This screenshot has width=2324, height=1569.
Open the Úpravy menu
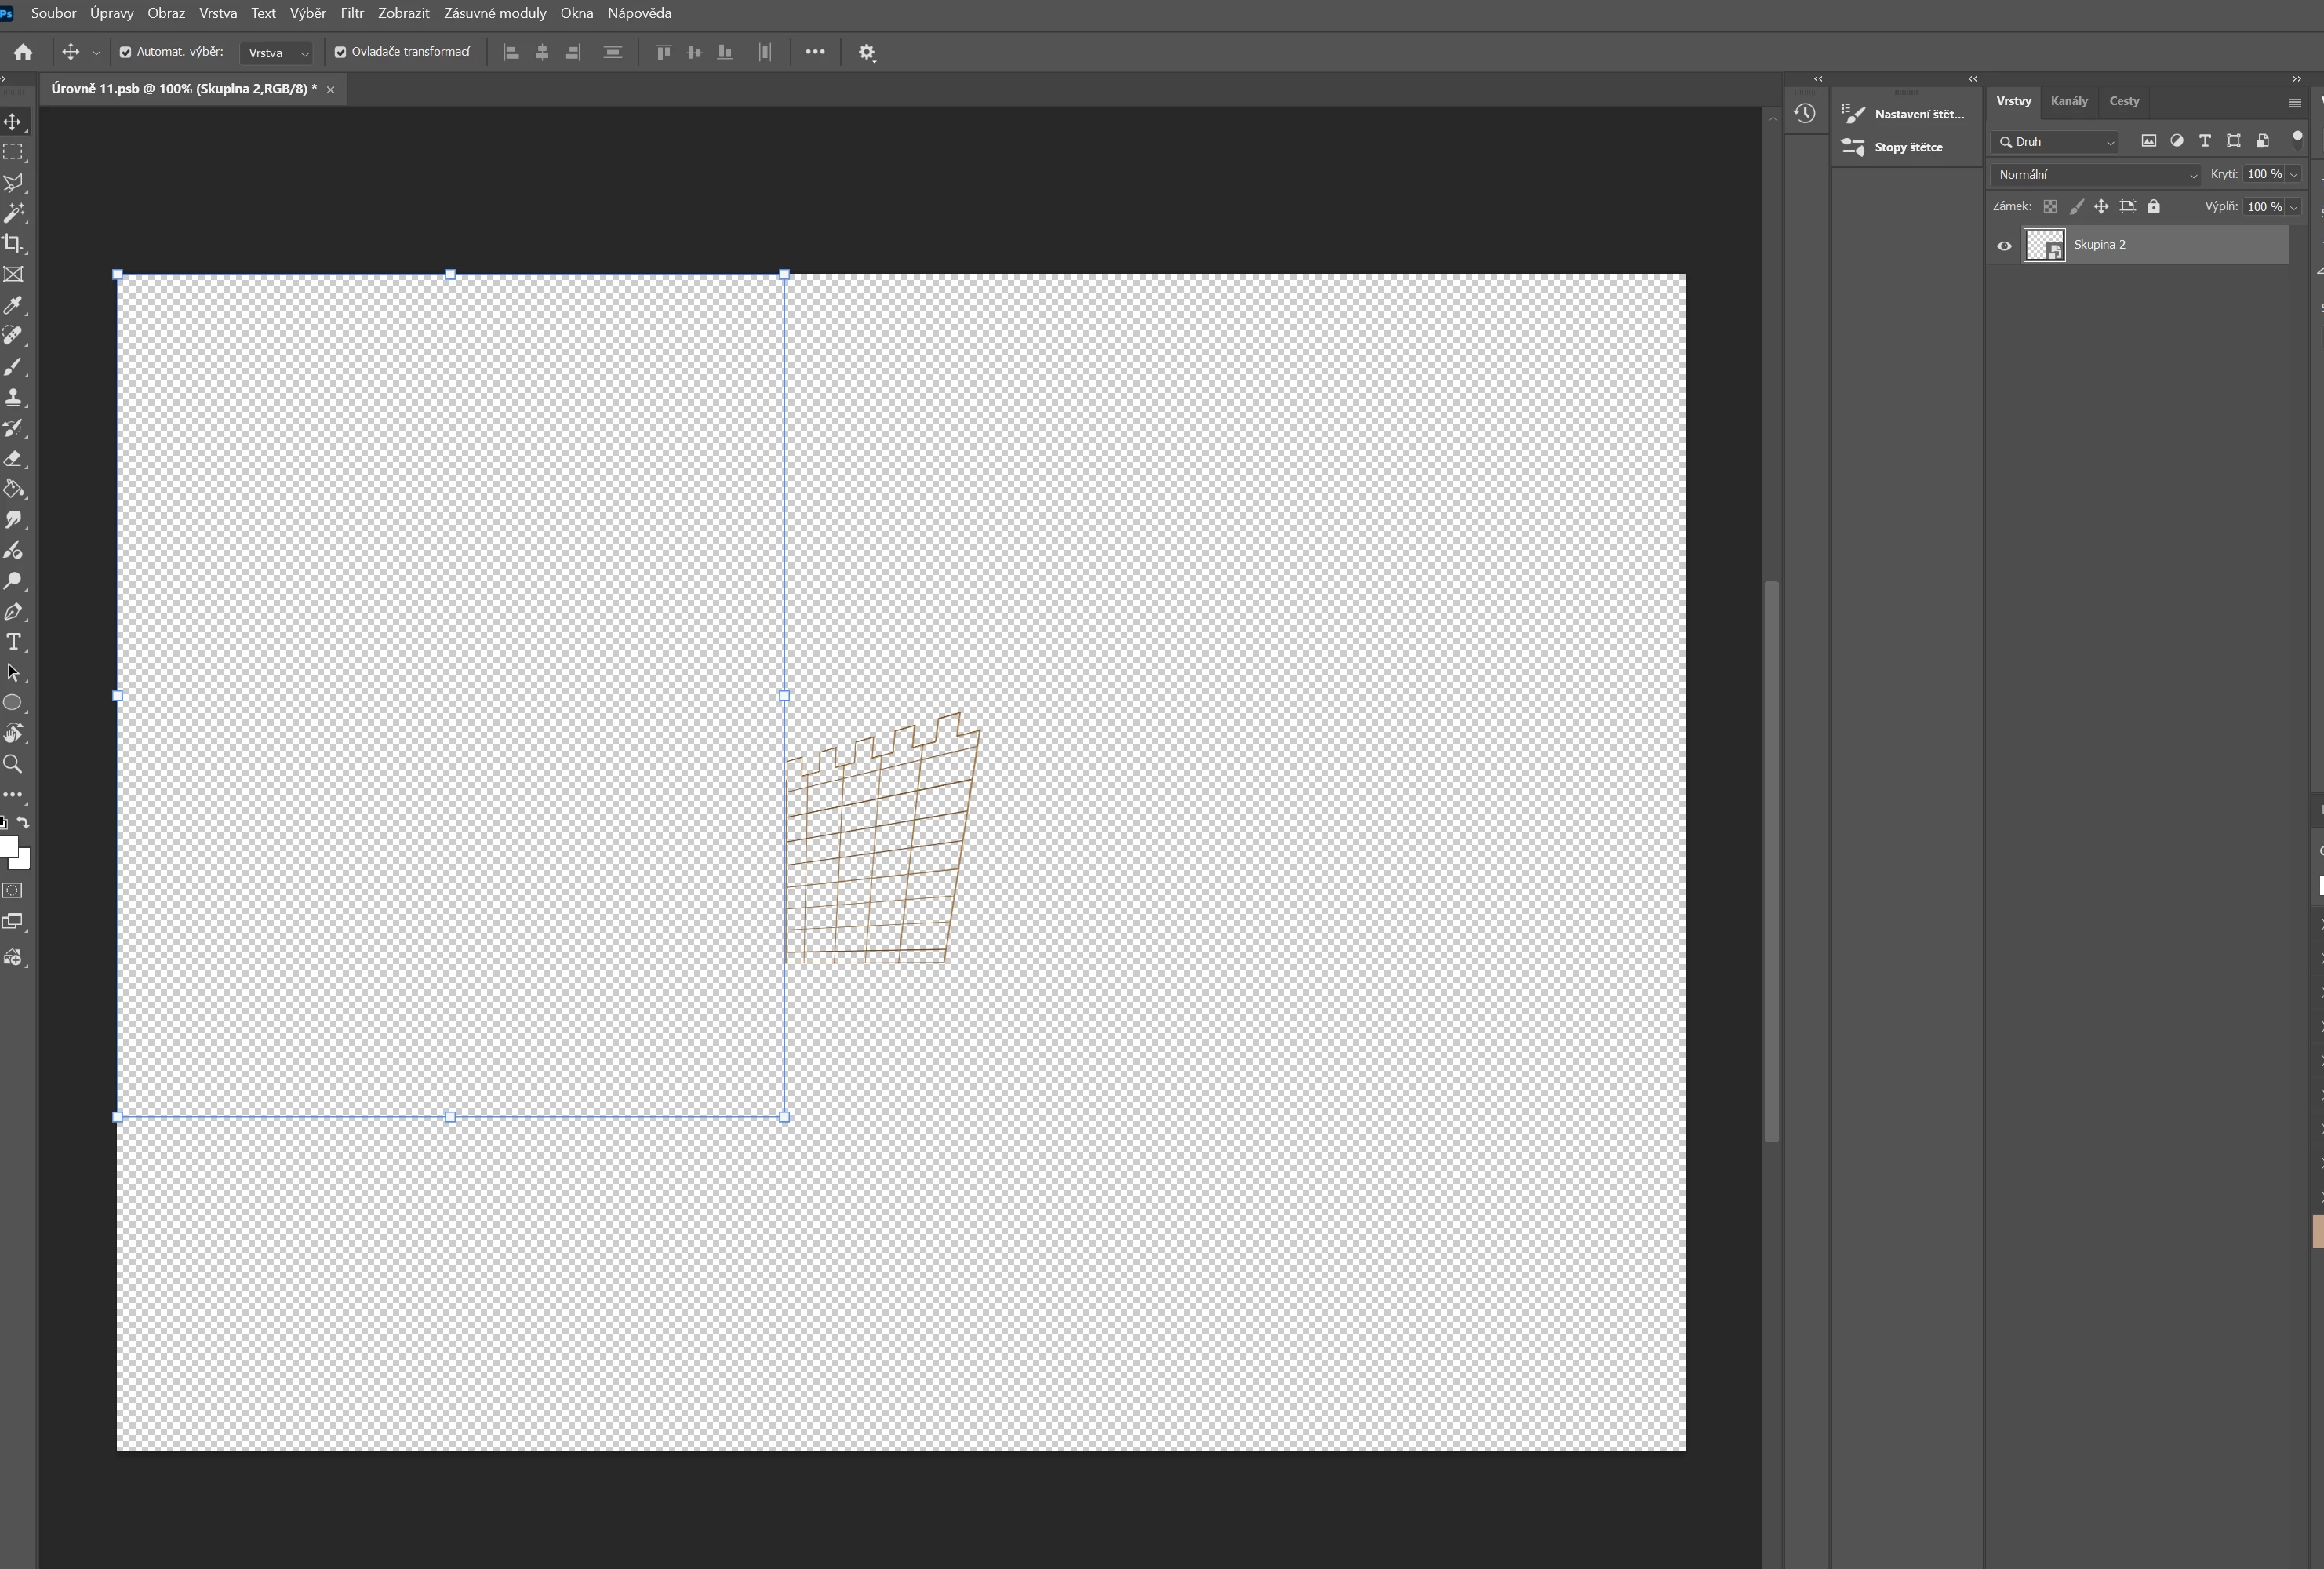click(x=112, y=13)
